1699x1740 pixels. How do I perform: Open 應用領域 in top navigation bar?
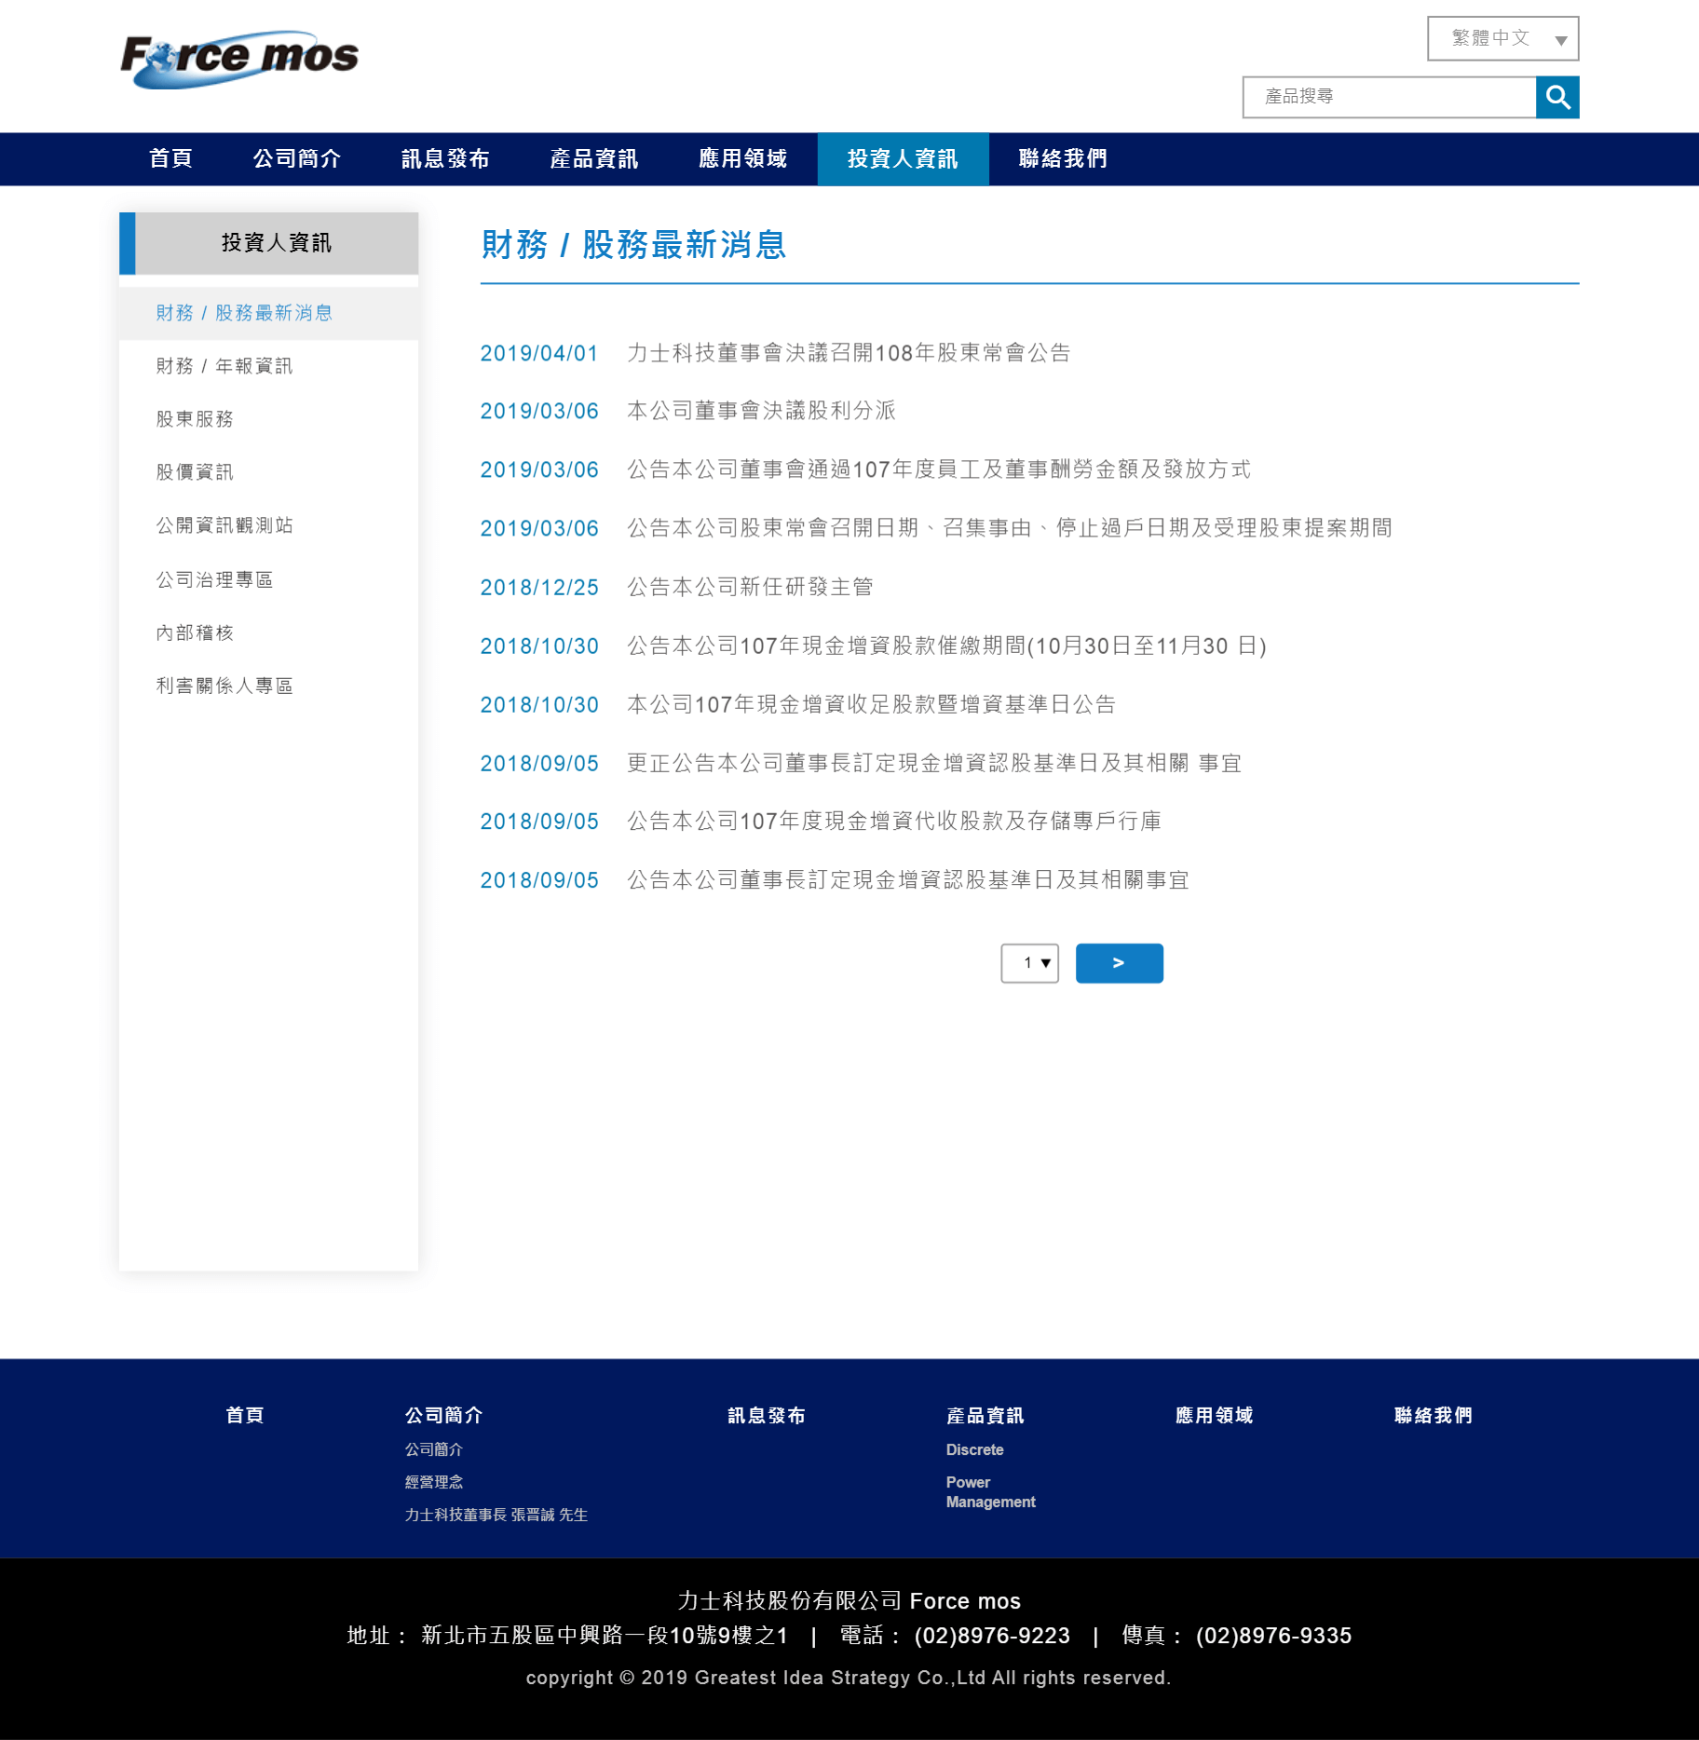743,159
